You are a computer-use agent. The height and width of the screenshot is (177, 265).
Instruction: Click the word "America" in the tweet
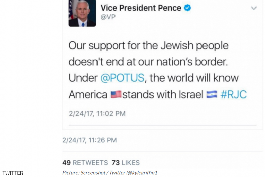coord(88,94)
